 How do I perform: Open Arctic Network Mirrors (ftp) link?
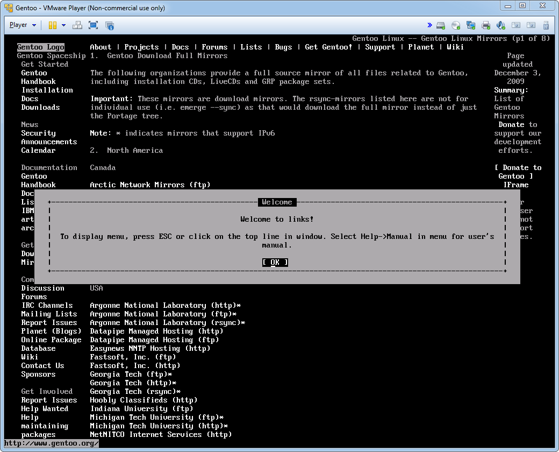click(x=150, y=185)
